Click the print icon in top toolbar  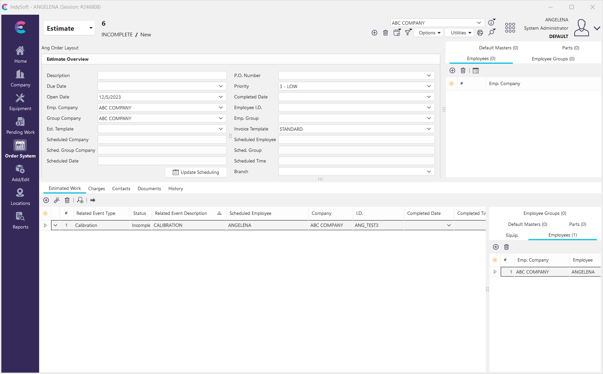(x=480, y=33)
